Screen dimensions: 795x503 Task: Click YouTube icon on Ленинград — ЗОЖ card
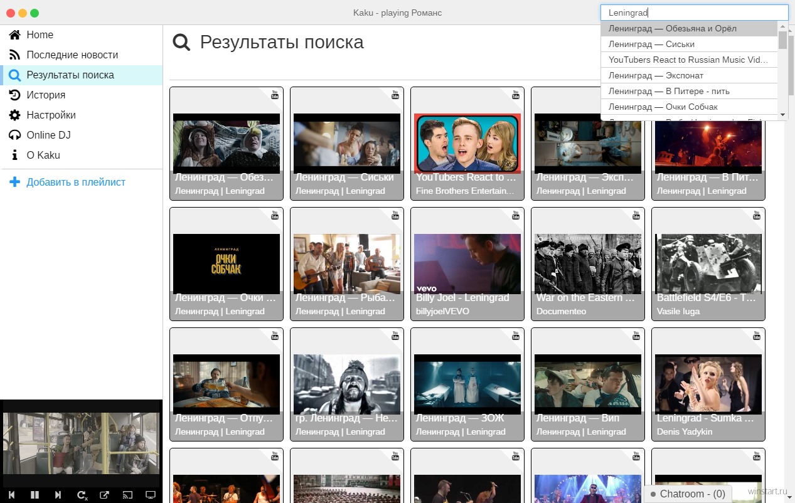click(x=516, y=336)
